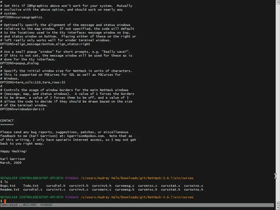Viewport: 280px width, 210px height.
Task: Click the OPTIONS=cursesgraphics line
Action: click(x=21, y=17)
